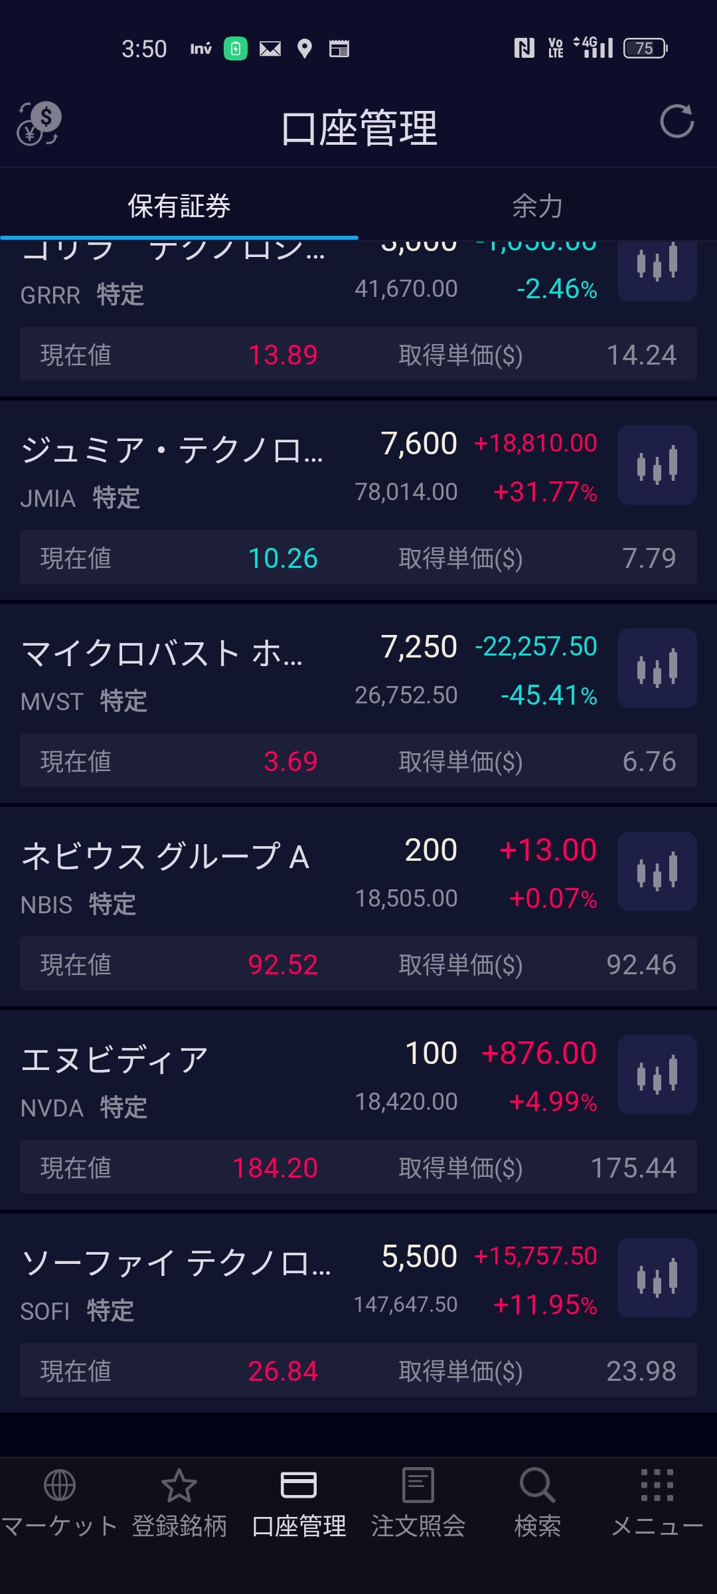Open the chart icon for MVST

tap(657, 668)
